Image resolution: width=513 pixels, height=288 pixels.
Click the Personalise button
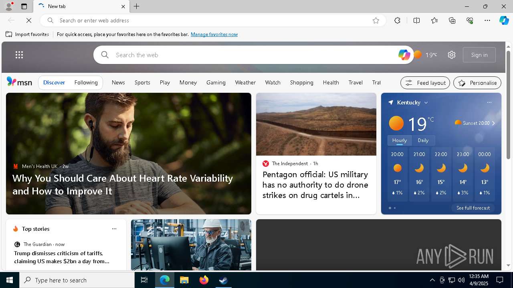[x=477, y=83]
